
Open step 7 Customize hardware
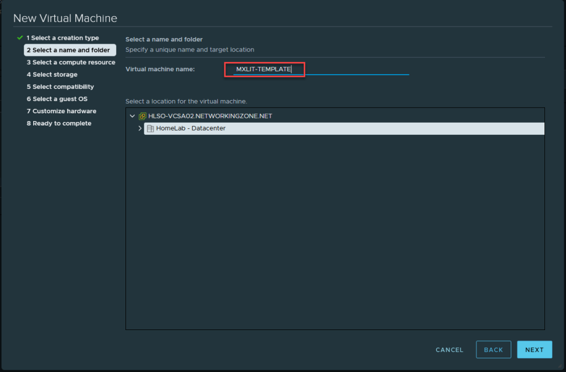click(61, 111)
